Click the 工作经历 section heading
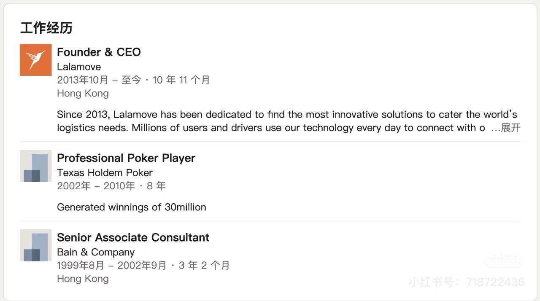Viewport: 540px width, 301px height. (46, 28)
